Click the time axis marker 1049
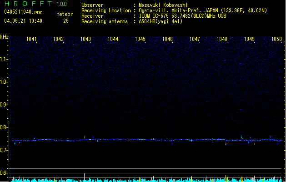The image size is (286, 182). coord(249,39)
